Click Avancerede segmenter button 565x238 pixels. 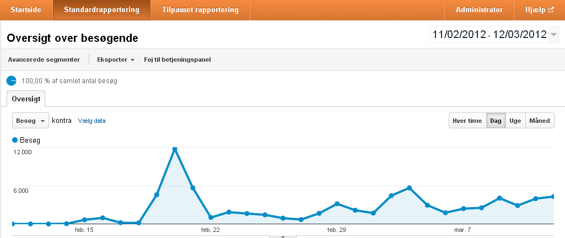coord(44,59)
